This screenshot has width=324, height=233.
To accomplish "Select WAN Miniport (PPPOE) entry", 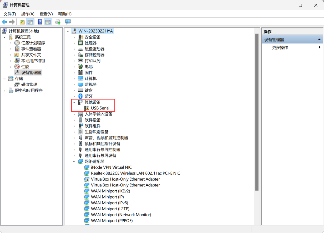I will point(112,221).
